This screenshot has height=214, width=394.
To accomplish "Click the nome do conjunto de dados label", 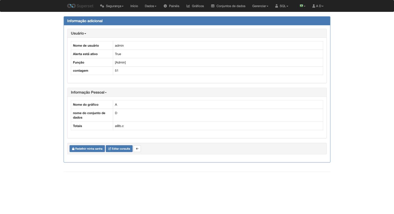I will (89, 115).
